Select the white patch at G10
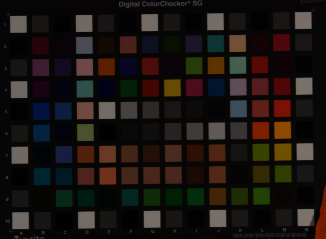 pyautogui.click(x=152, y=219)
